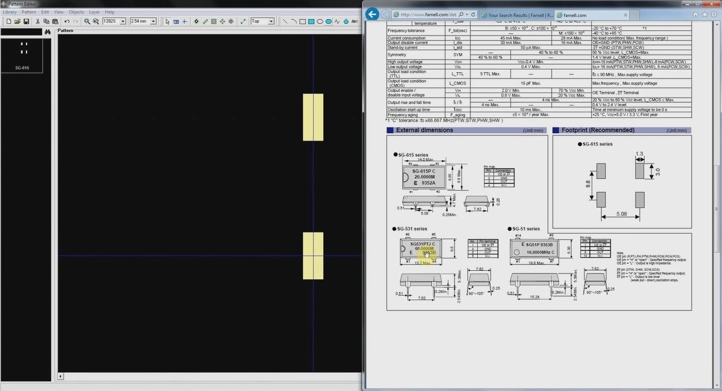The width and height of the screenshot is (722, 391).
Task: Open the zoom level 1392% dropdown
Action: 123,21
